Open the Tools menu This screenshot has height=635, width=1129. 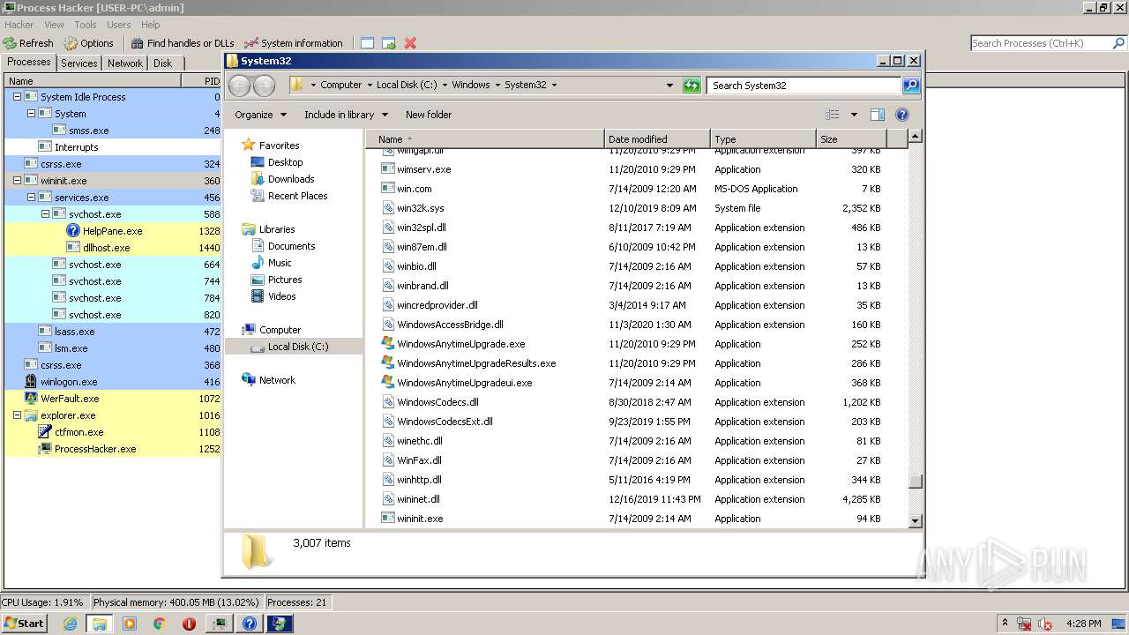[x=86, y=25]
